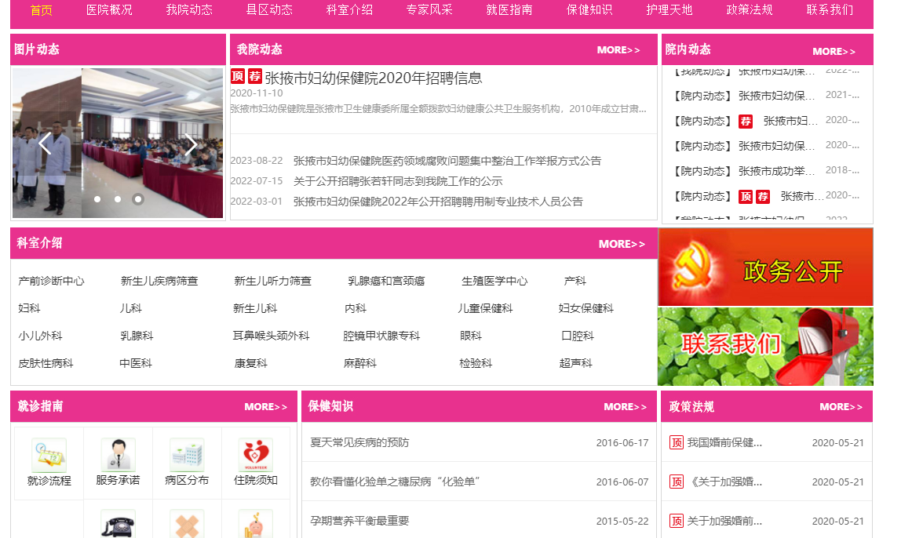Open the 公开招聘张若轩同志 notice

click(x=398, y=181)
